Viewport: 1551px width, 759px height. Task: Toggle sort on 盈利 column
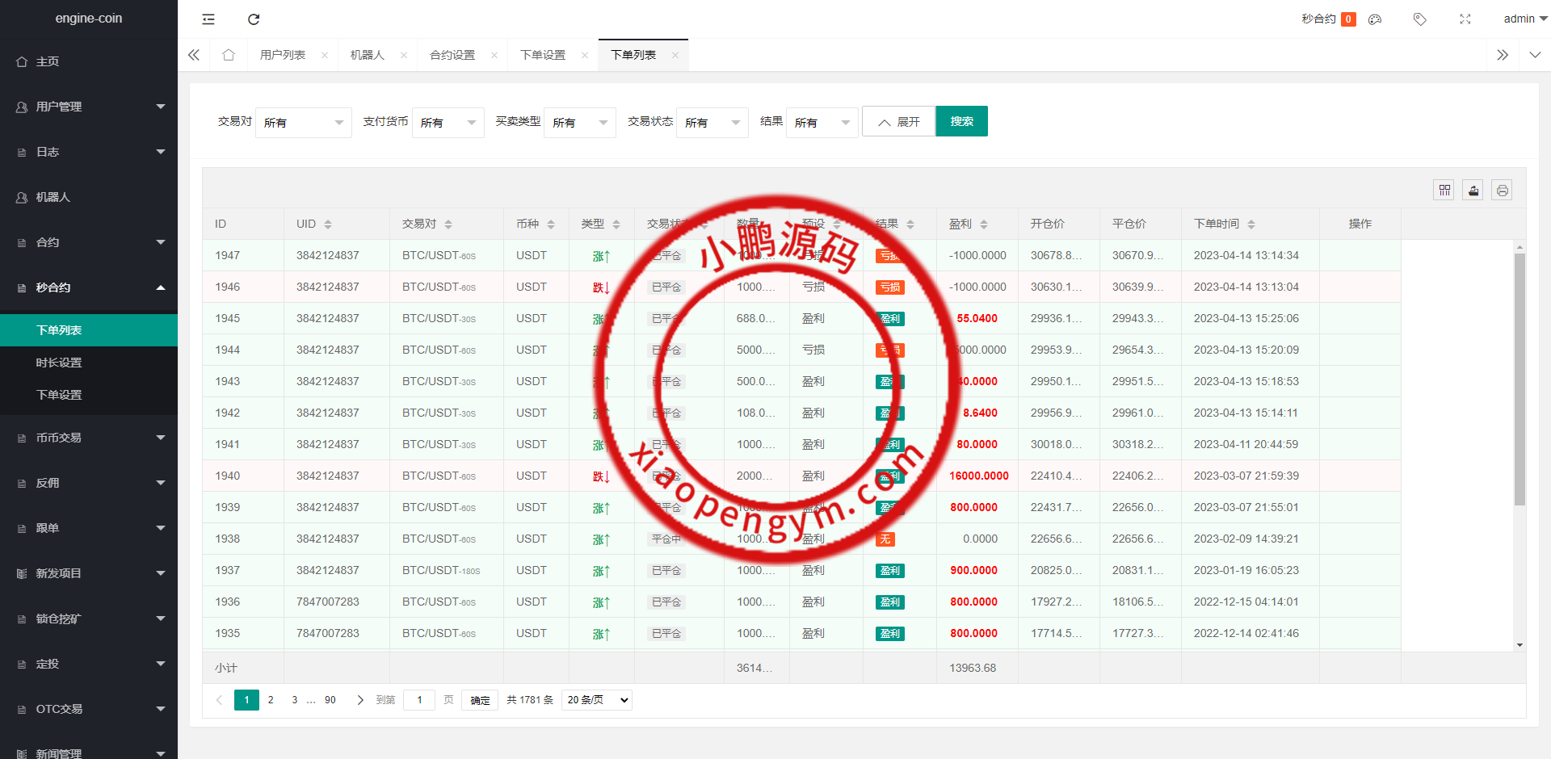(x=984, y=224)
